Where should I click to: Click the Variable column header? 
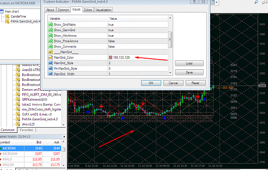tap(78, 18)
